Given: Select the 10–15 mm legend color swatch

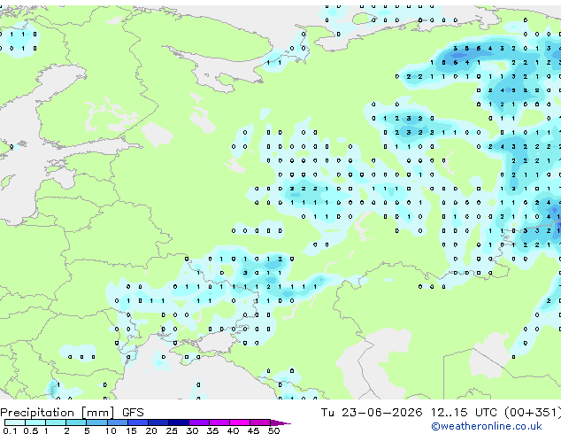Looking at the screenshot, I should point(118,422).
